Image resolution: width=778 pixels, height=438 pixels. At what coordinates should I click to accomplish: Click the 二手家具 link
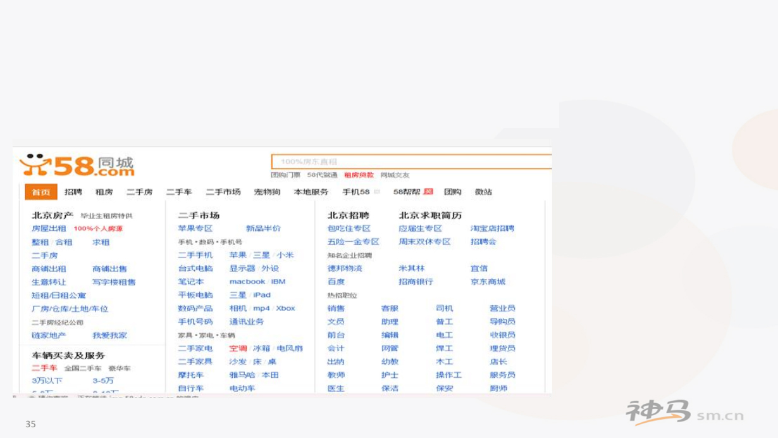[195, 361]
